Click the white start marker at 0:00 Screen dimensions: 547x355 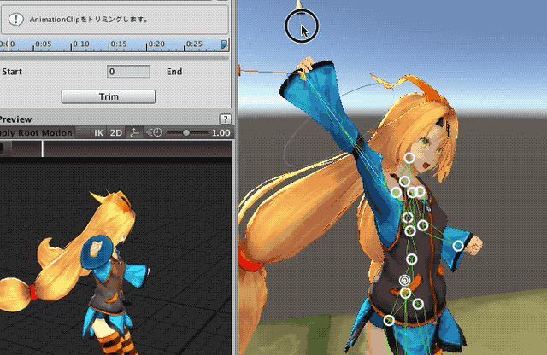9,44
